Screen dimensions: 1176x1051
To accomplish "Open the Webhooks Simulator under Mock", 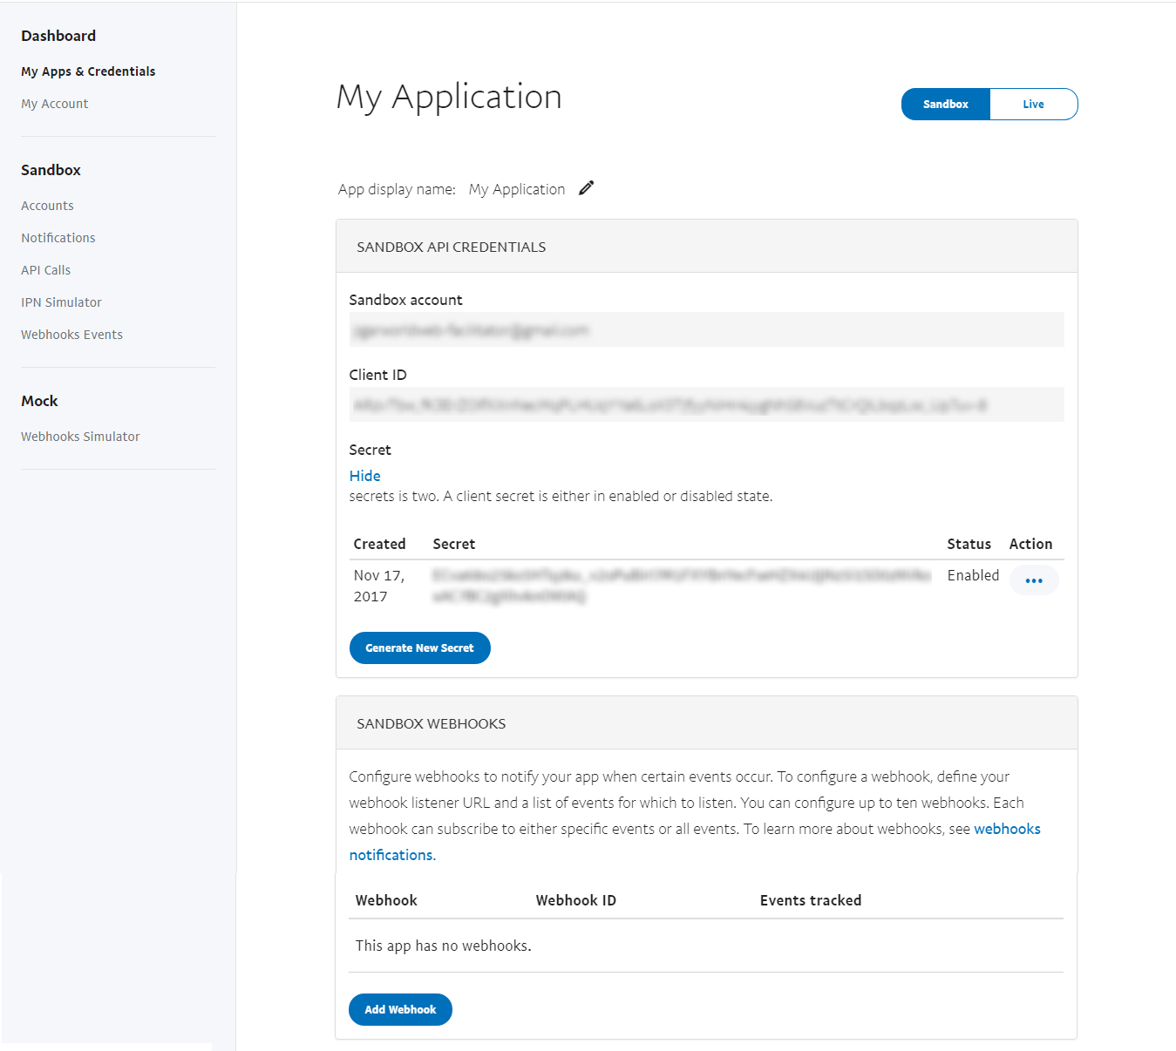I will [x=80, y=437].
